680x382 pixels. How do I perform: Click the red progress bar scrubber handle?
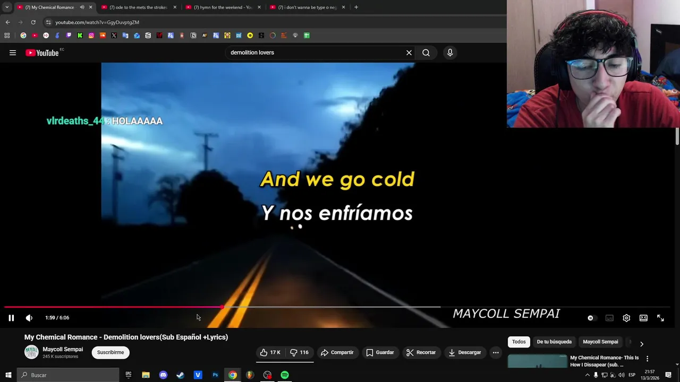click(222, 307)
